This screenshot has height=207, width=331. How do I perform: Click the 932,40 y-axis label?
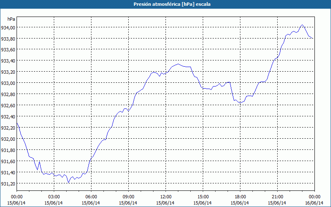pos(8,116)
